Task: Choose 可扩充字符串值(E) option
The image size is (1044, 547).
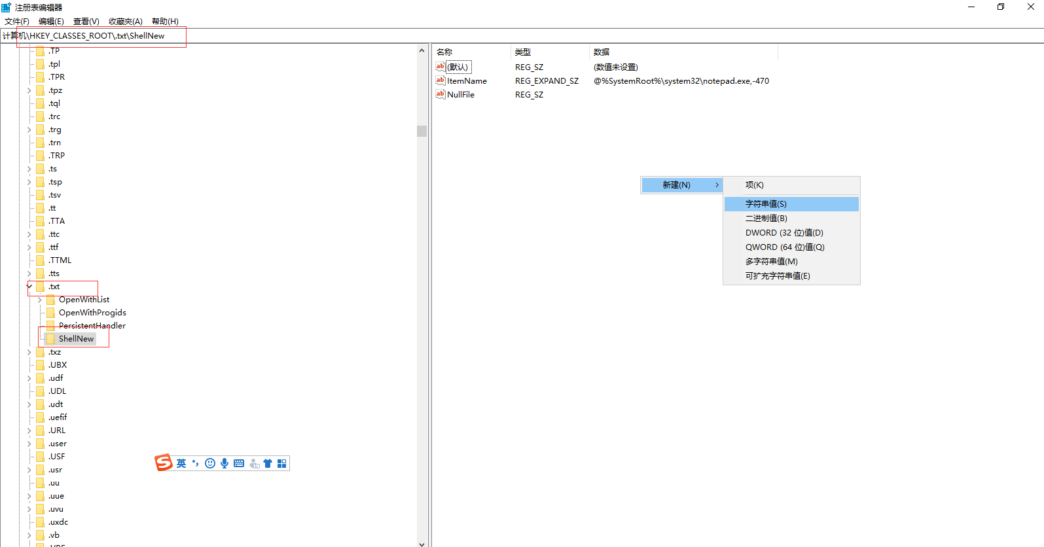Action: (791, 275)
